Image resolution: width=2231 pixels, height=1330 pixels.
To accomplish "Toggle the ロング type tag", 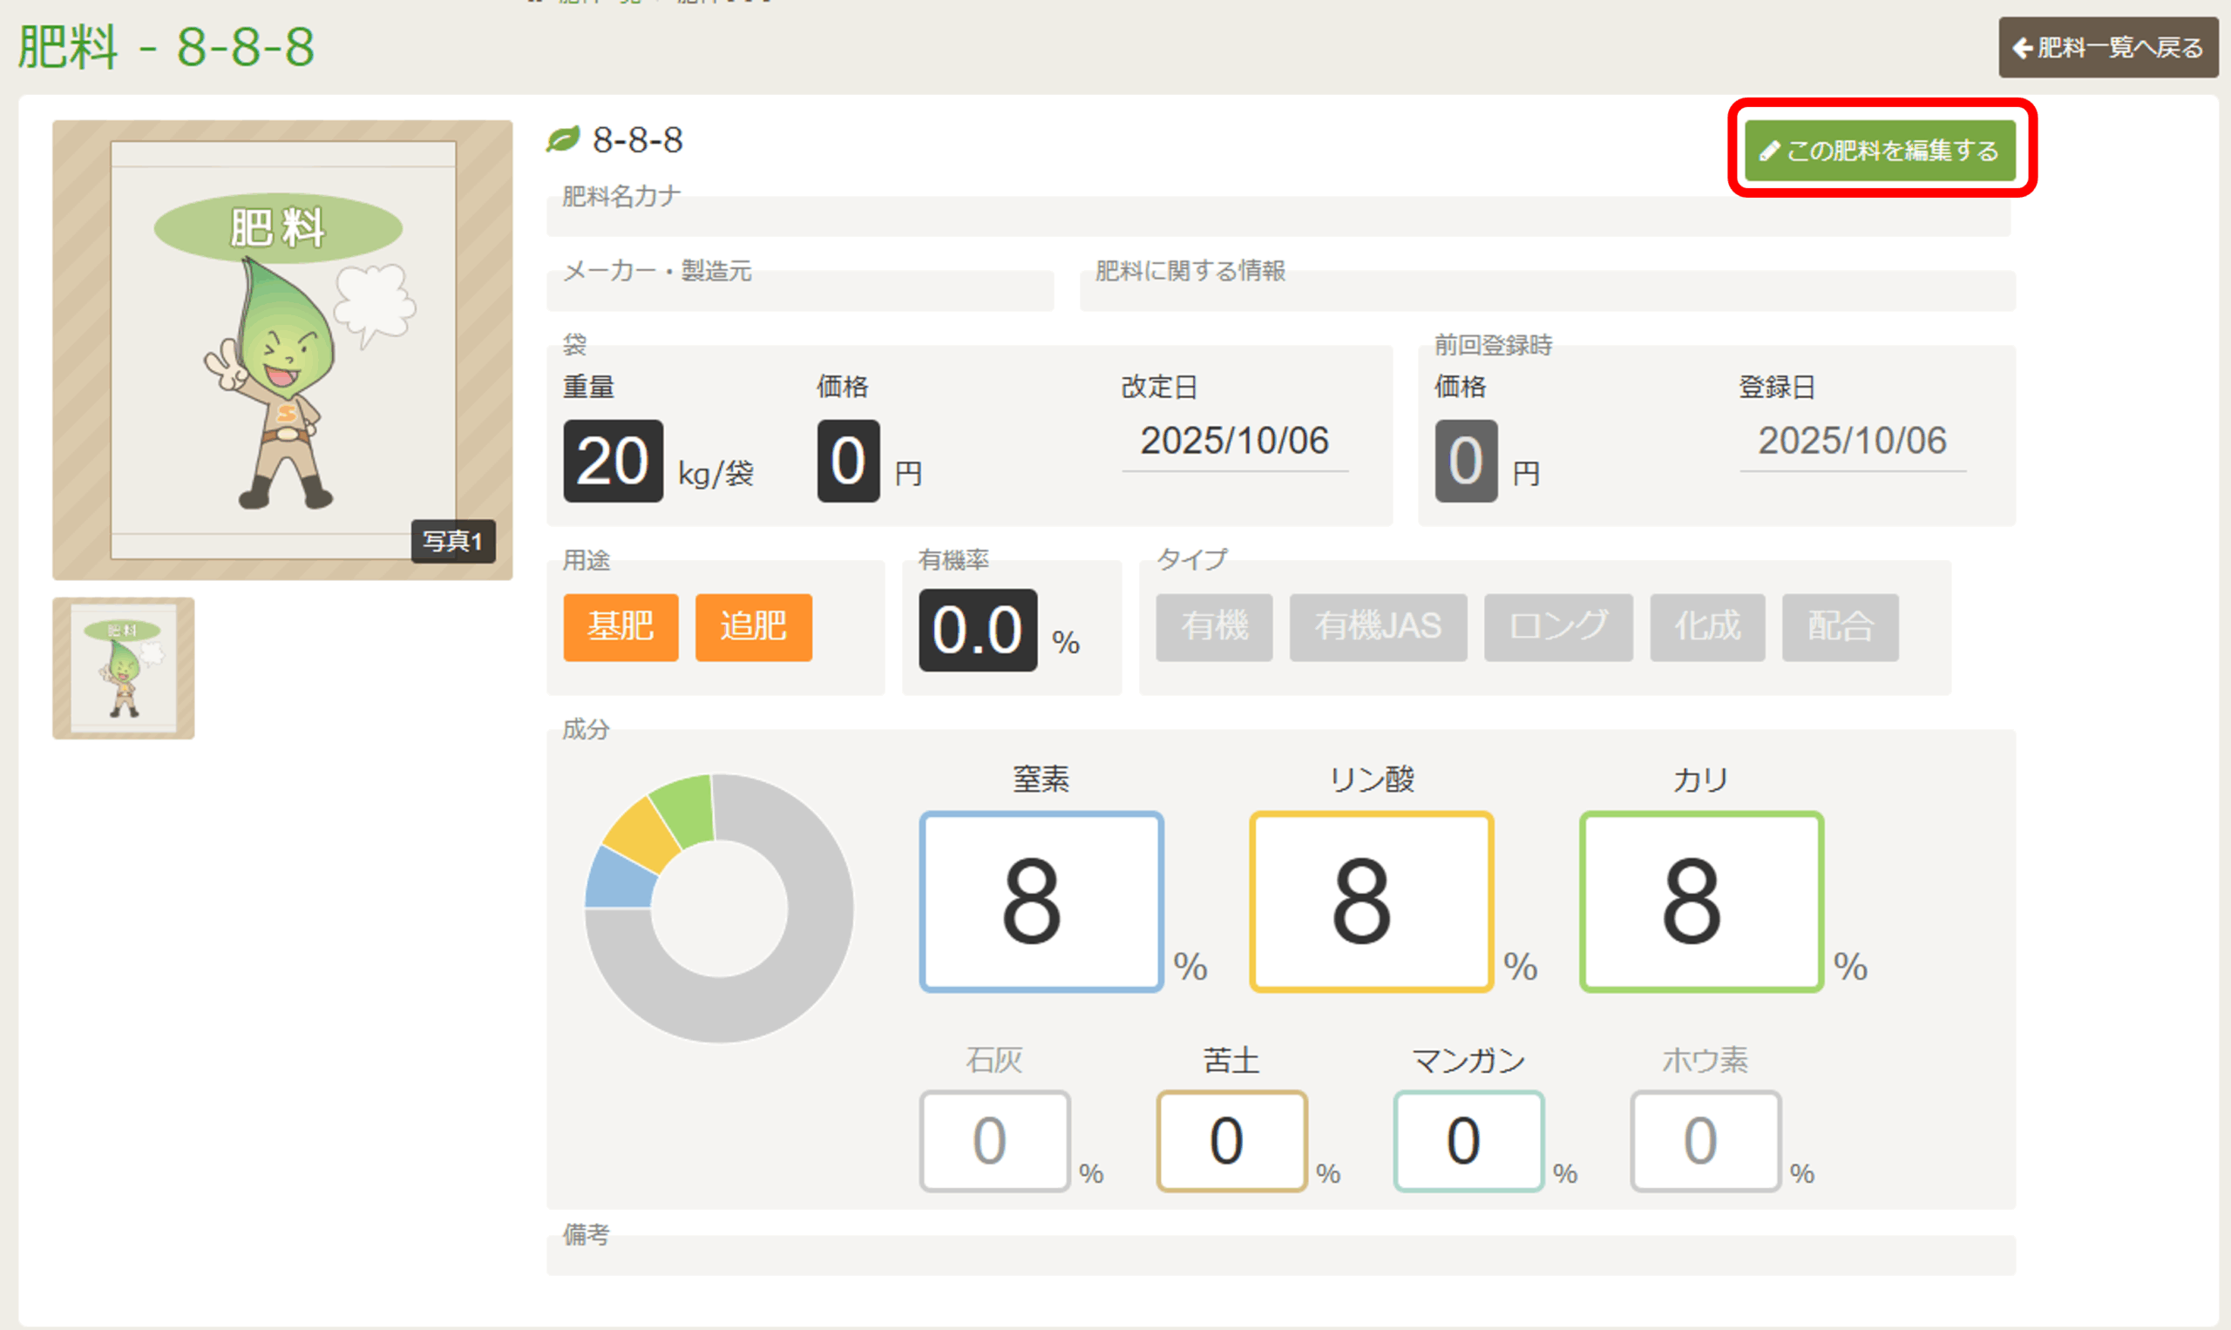I will pos(1557,627).
